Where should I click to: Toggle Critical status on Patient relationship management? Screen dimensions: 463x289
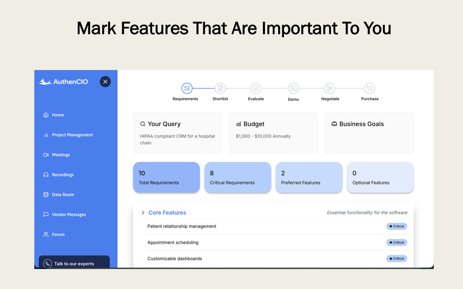(x=397, y=226)
